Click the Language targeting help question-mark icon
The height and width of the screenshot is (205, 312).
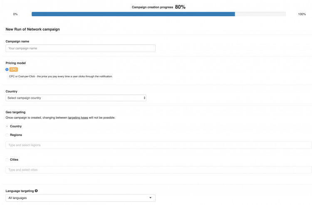tap(36, 191)
